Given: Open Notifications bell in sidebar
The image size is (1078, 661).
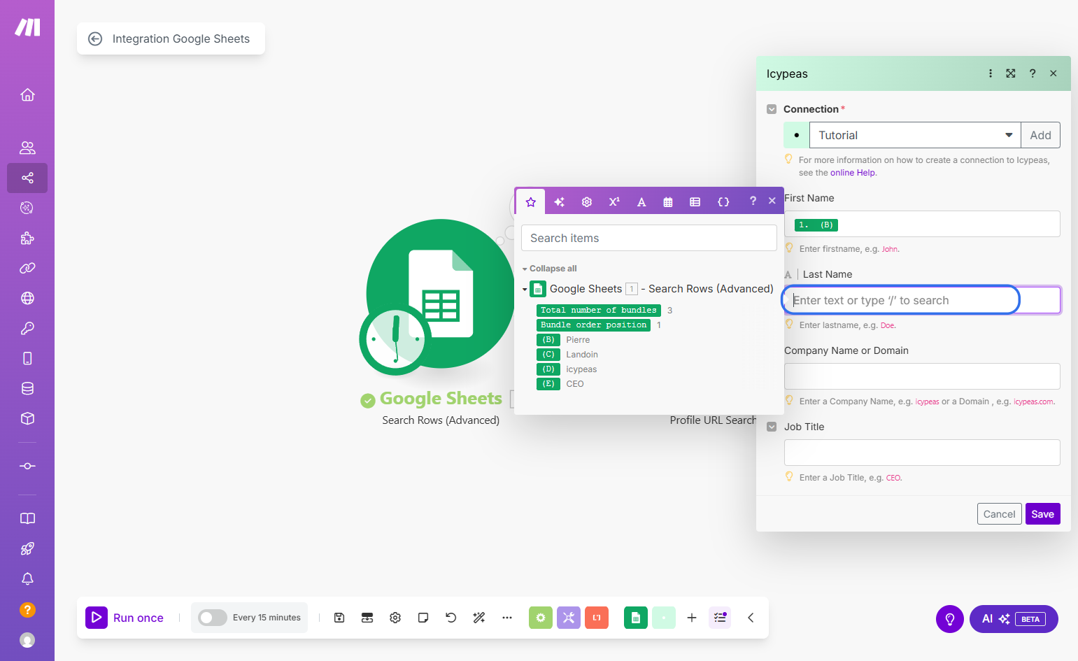Looking at the screenshot, I should [27, 578].
